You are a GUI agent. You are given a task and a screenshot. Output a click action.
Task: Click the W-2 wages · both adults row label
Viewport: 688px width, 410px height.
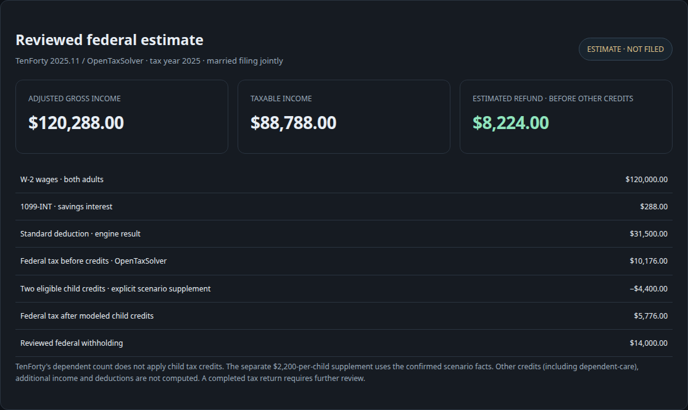click(62, 180)
